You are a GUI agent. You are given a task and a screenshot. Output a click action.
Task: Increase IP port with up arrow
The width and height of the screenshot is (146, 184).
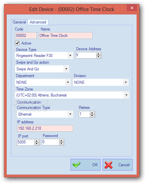(37, 141)
